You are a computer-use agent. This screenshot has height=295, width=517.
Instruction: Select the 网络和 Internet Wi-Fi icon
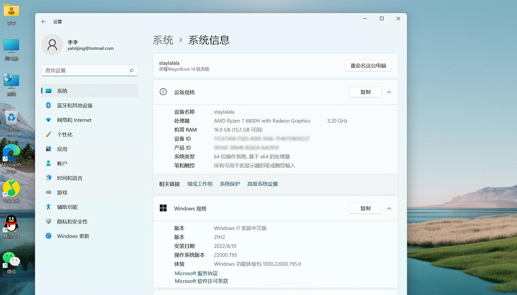[48, 120]
